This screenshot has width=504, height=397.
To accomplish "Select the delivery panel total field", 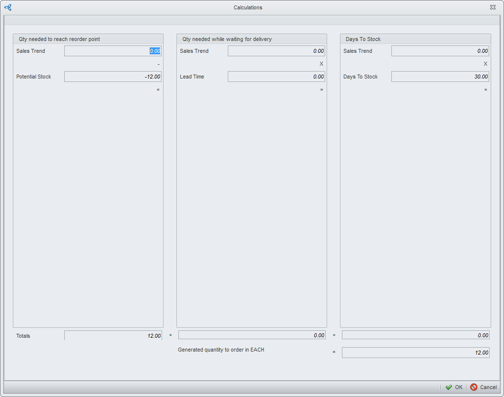I will (252, 335).
